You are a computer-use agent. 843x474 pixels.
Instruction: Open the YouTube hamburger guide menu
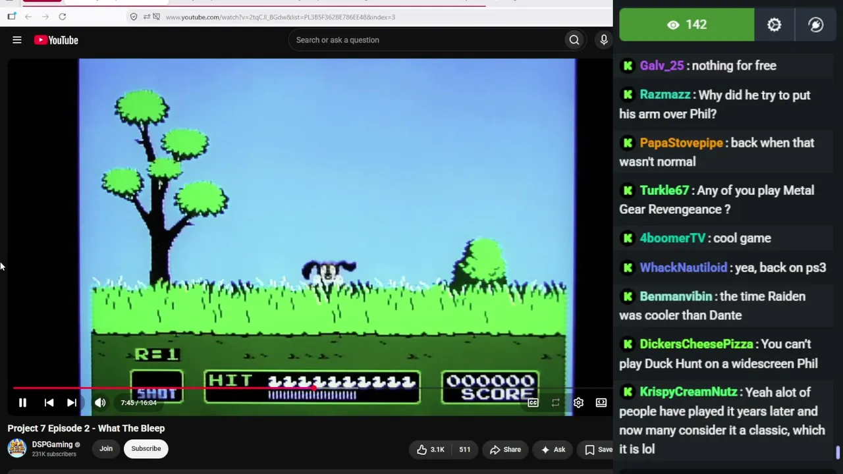click(x=17, y=40)
